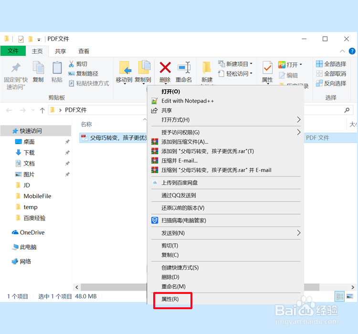This screenshot has height=334, width=358.
Task: Switch to large icons view in status bar
Action: (350, 296)
